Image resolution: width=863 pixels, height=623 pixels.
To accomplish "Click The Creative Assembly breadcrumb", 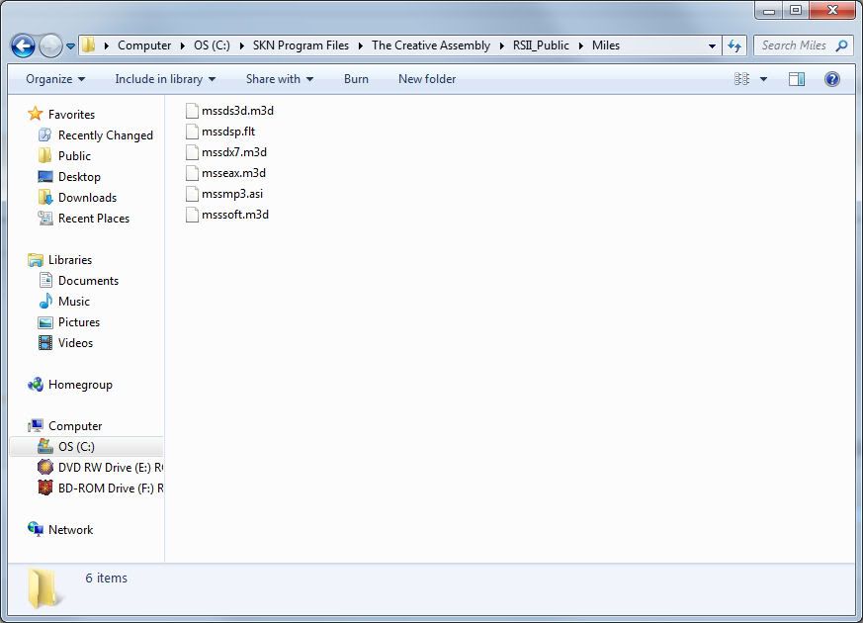I will pos(430,45).
